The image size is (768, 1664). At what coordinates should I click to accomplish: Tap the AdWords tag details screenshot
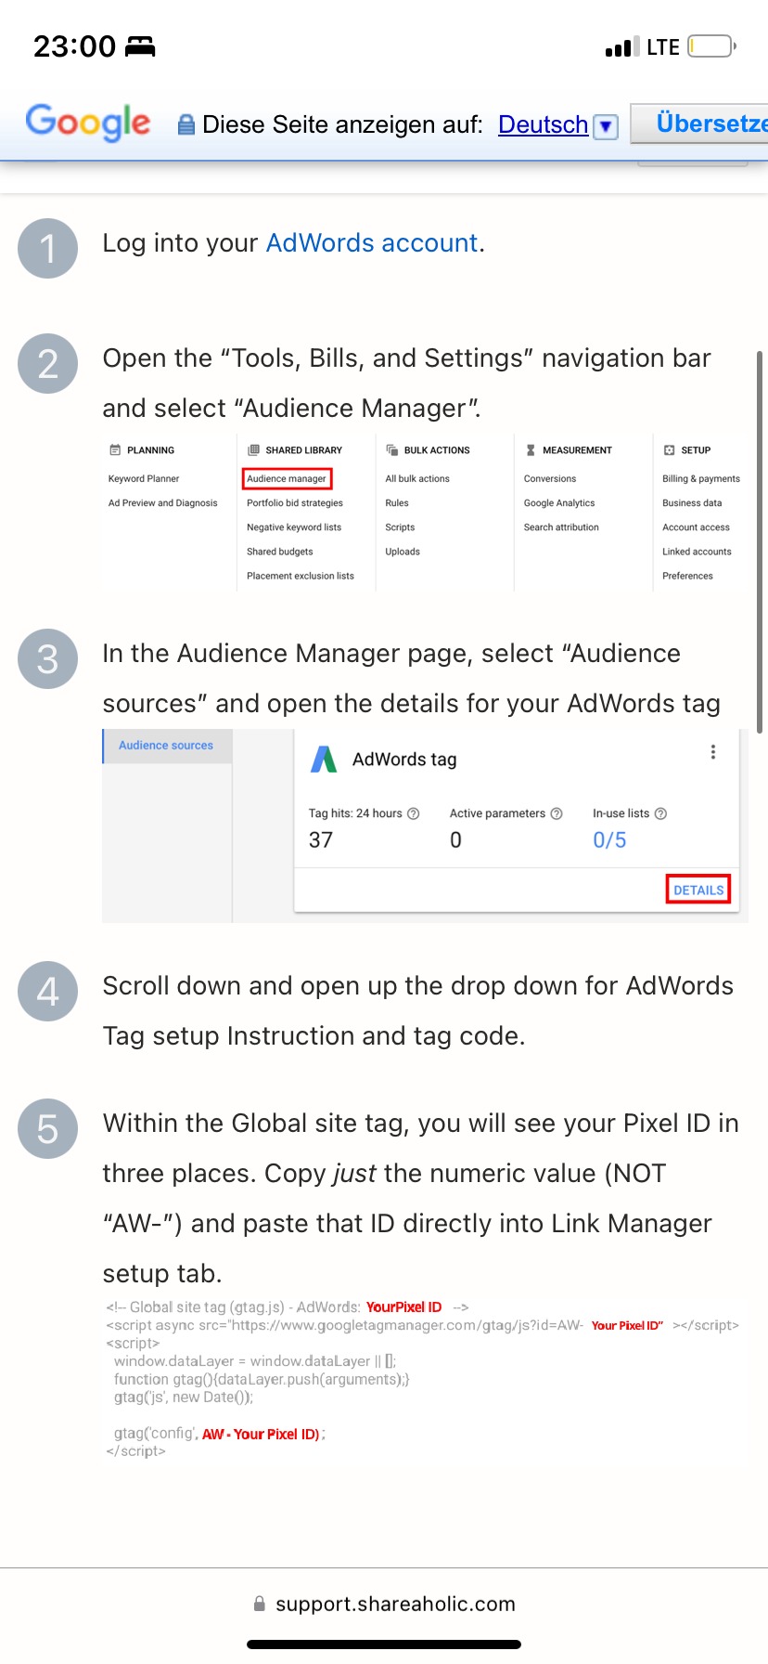click(425, 825)
